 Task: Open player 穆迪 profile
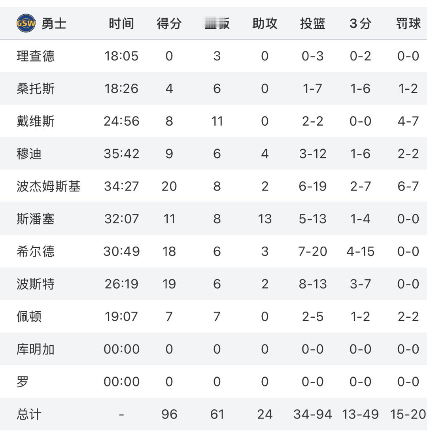[29, 154]
